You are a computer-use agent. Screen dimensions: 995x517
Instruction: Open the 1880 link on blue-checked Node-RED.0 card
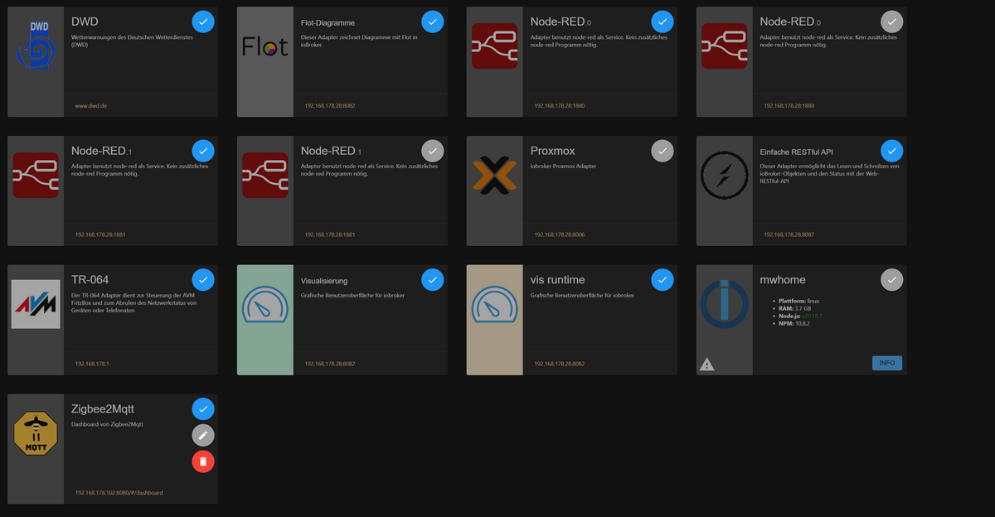coord(560,106)
